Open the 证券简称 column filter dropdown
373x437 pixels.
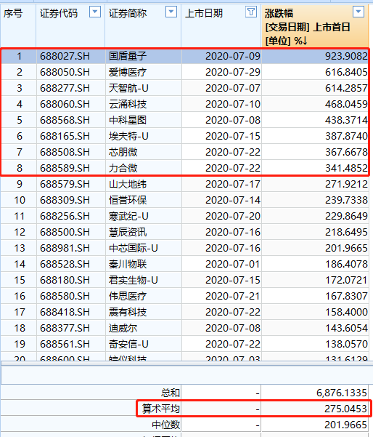171,12
